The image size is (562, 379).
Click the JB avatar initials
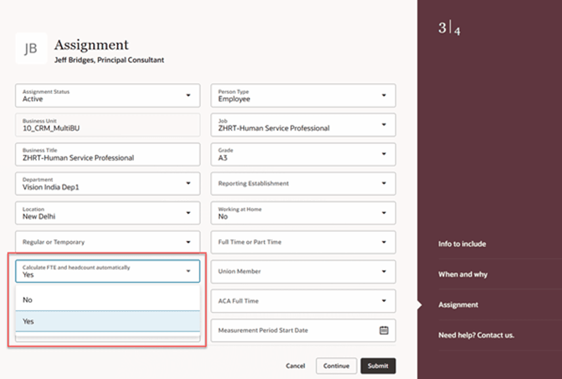(x=31, y=49)
